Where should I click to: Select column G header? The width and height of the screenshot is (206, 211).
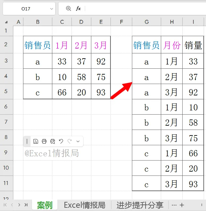click(x=147, y=22)
